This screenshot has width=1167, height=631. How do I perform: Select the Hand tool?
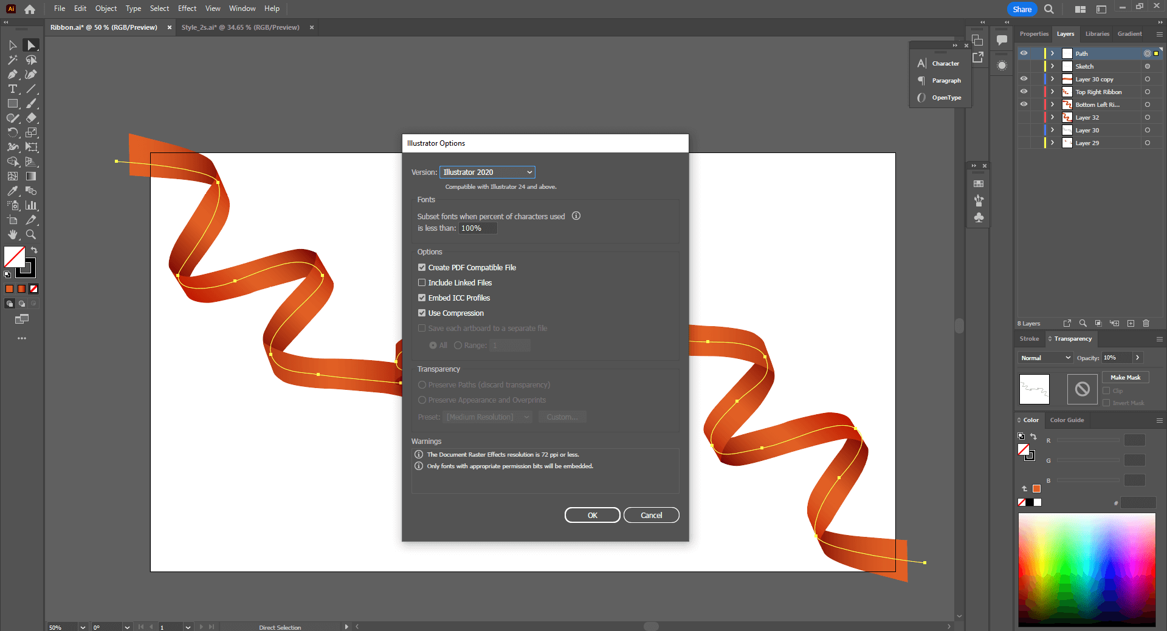coord(13,234)
